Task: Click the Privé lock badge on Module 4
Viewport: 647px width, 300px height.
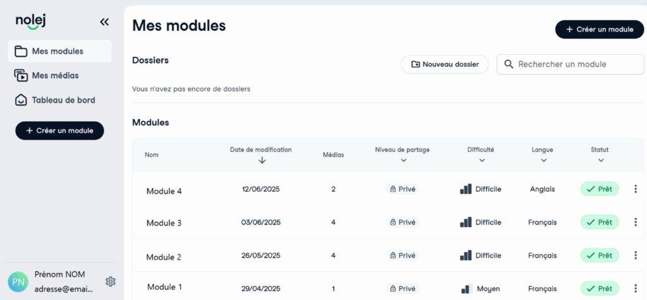Action: tap(402, 189)
